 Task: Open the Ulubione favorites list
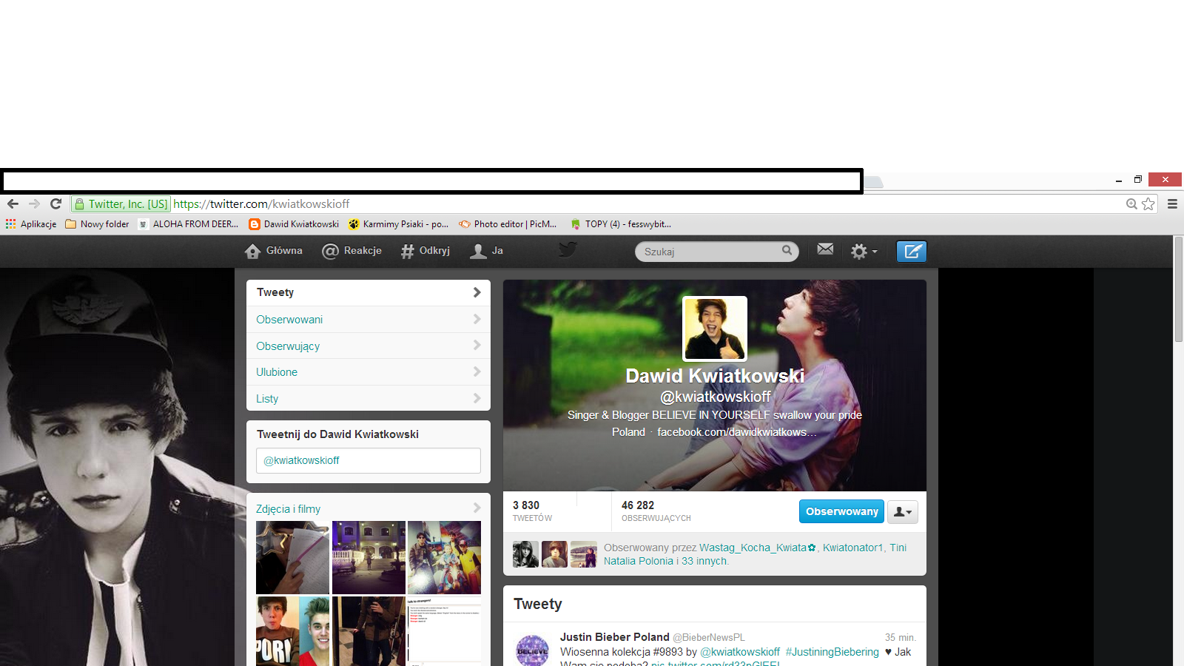pos(369,372)
